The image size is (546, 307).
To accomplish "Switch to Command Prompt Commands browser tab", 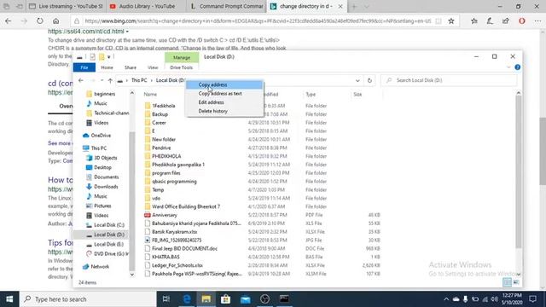I will click(227, 6).
